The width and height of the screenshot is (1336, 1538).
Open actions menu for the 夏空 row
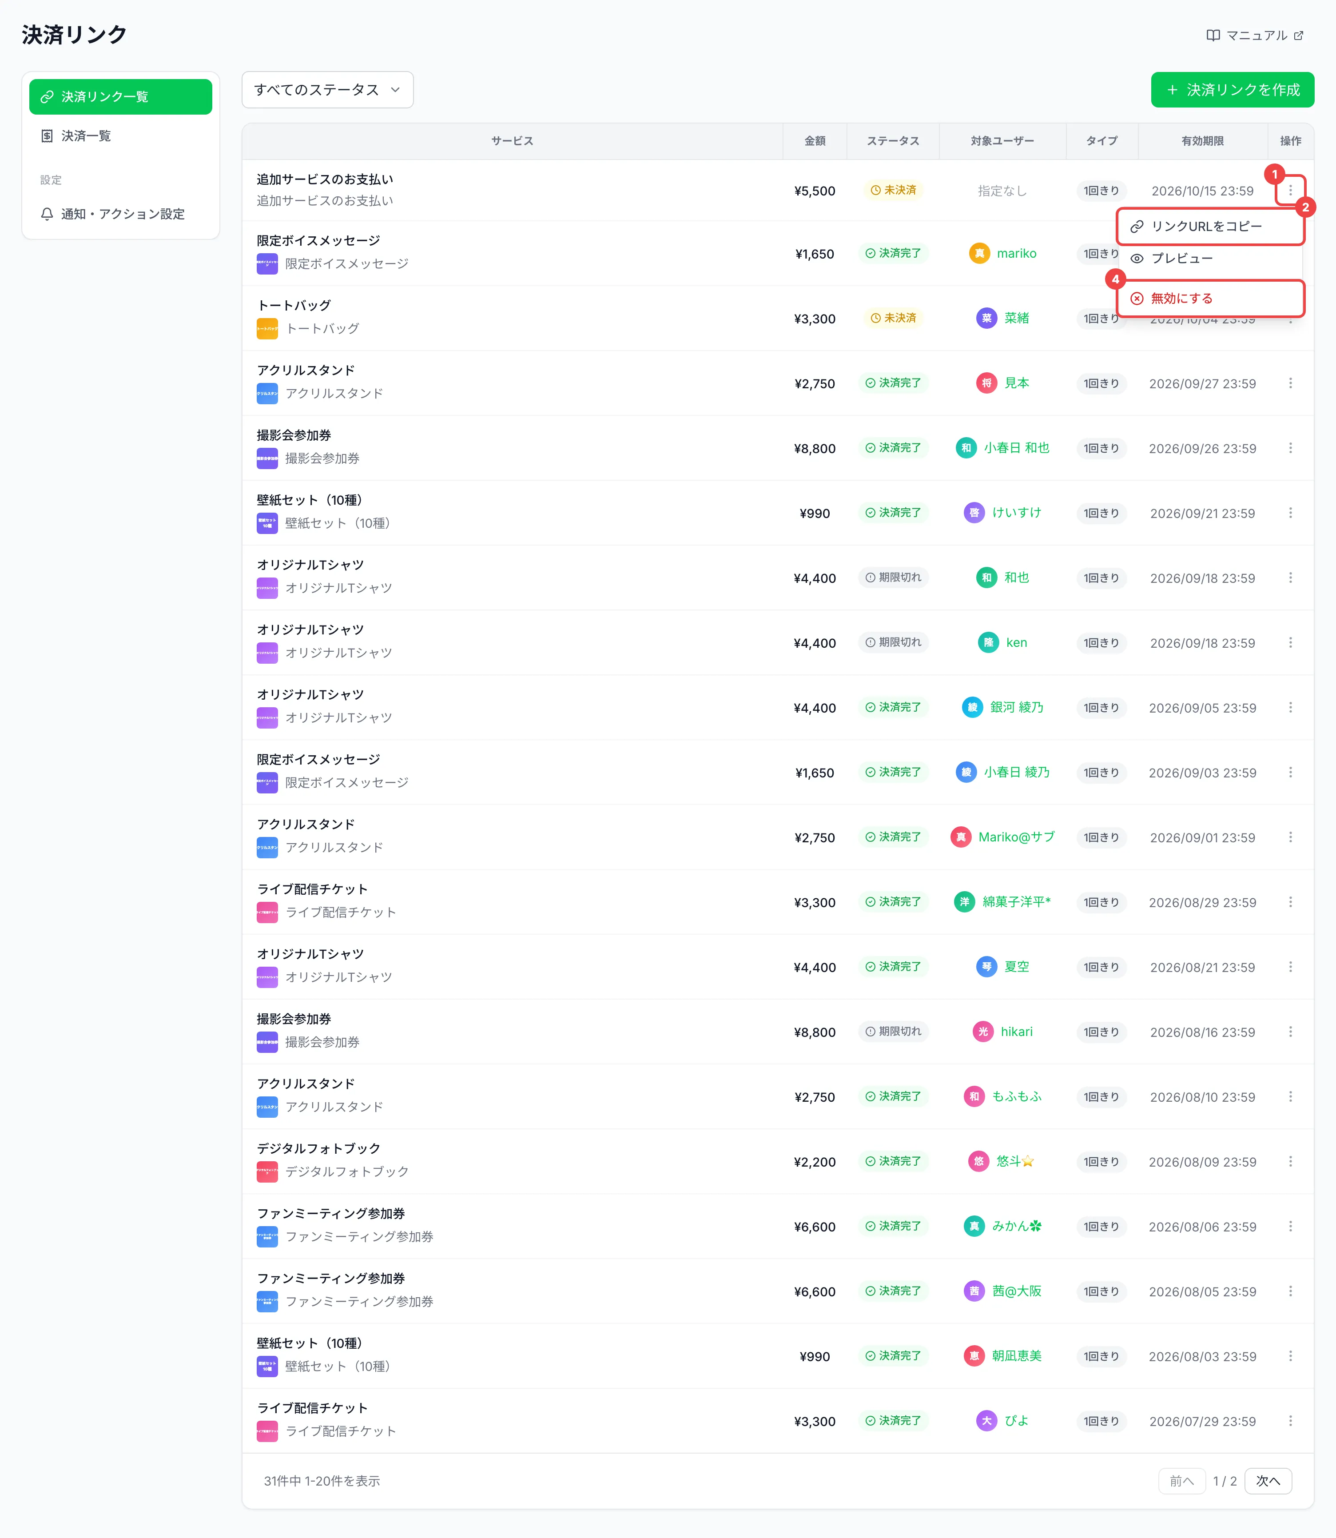(1290, 967)
